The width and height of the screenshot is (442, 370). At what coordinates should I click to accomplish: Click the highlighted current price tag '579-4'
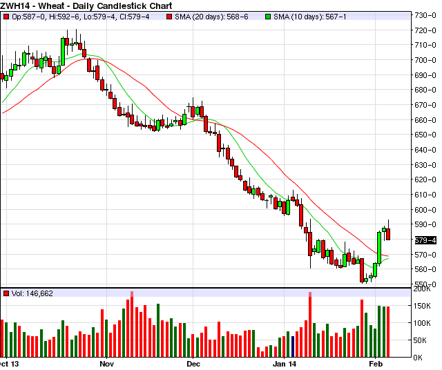tap(425, 240)
